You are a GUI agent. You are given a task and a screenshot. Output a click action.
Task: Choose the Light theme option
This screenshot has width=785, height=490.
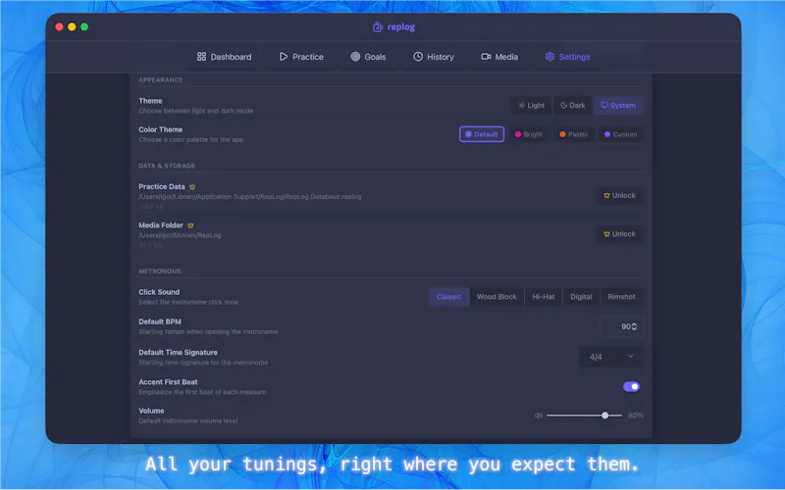click(531, 106)
